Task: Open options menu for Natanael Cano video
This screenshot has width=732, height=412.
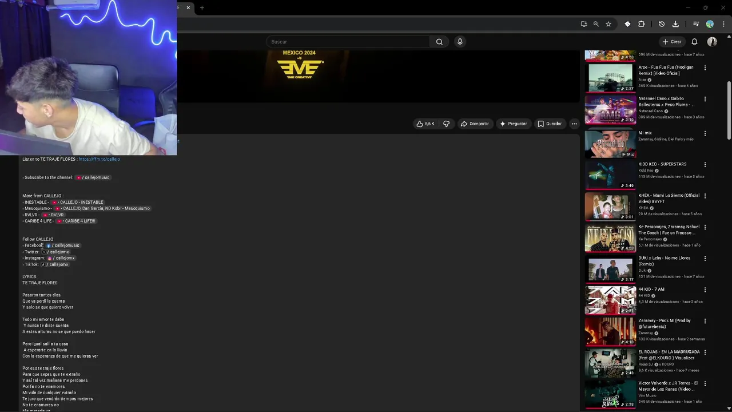Action: tap(705, 99)
